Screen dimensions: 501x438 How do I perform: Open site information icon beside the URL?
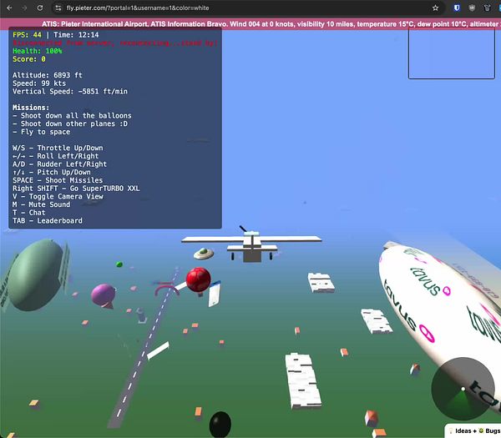click(58, 8)
